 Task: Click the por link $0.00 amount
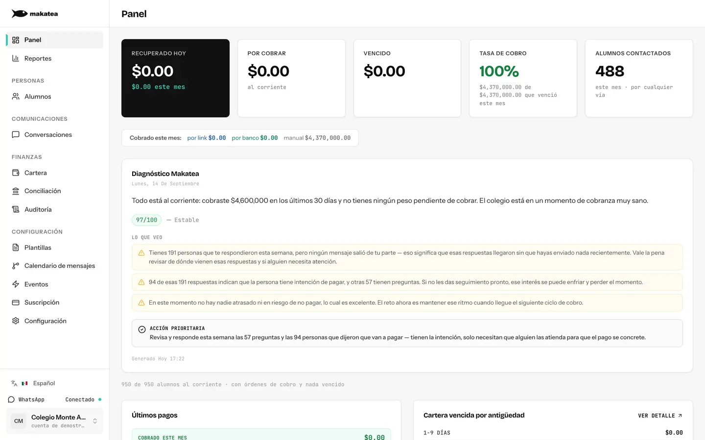pos(207,138)
